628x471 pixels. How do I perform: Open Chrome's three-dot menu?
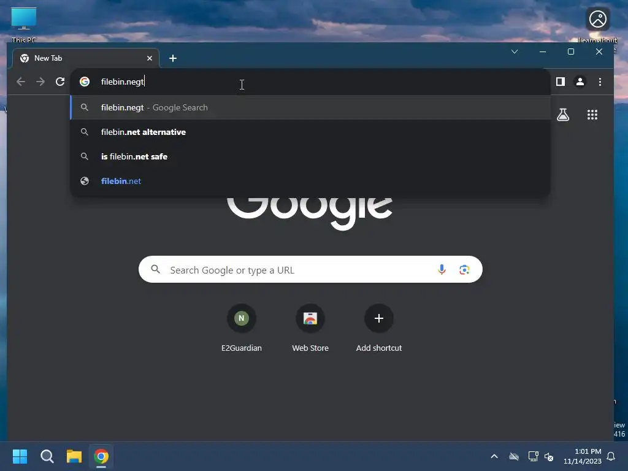600,82
